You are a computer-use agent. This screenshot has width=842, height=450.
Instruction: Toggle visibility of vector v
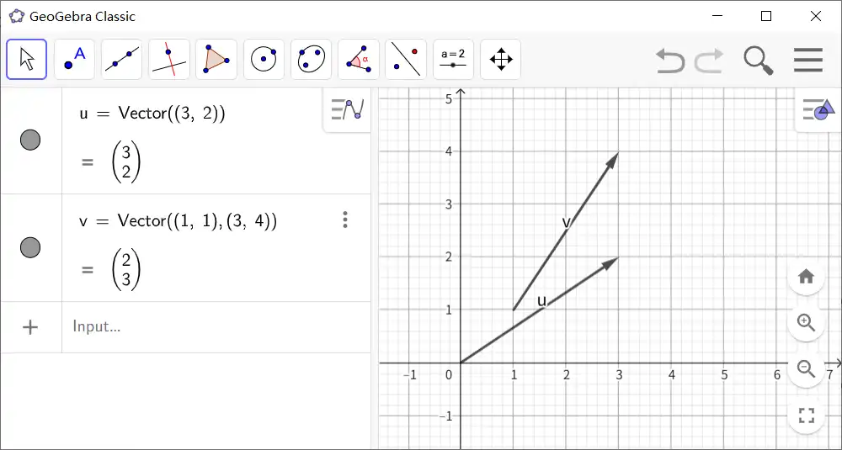pyautogui.click(x=30, y=247)
